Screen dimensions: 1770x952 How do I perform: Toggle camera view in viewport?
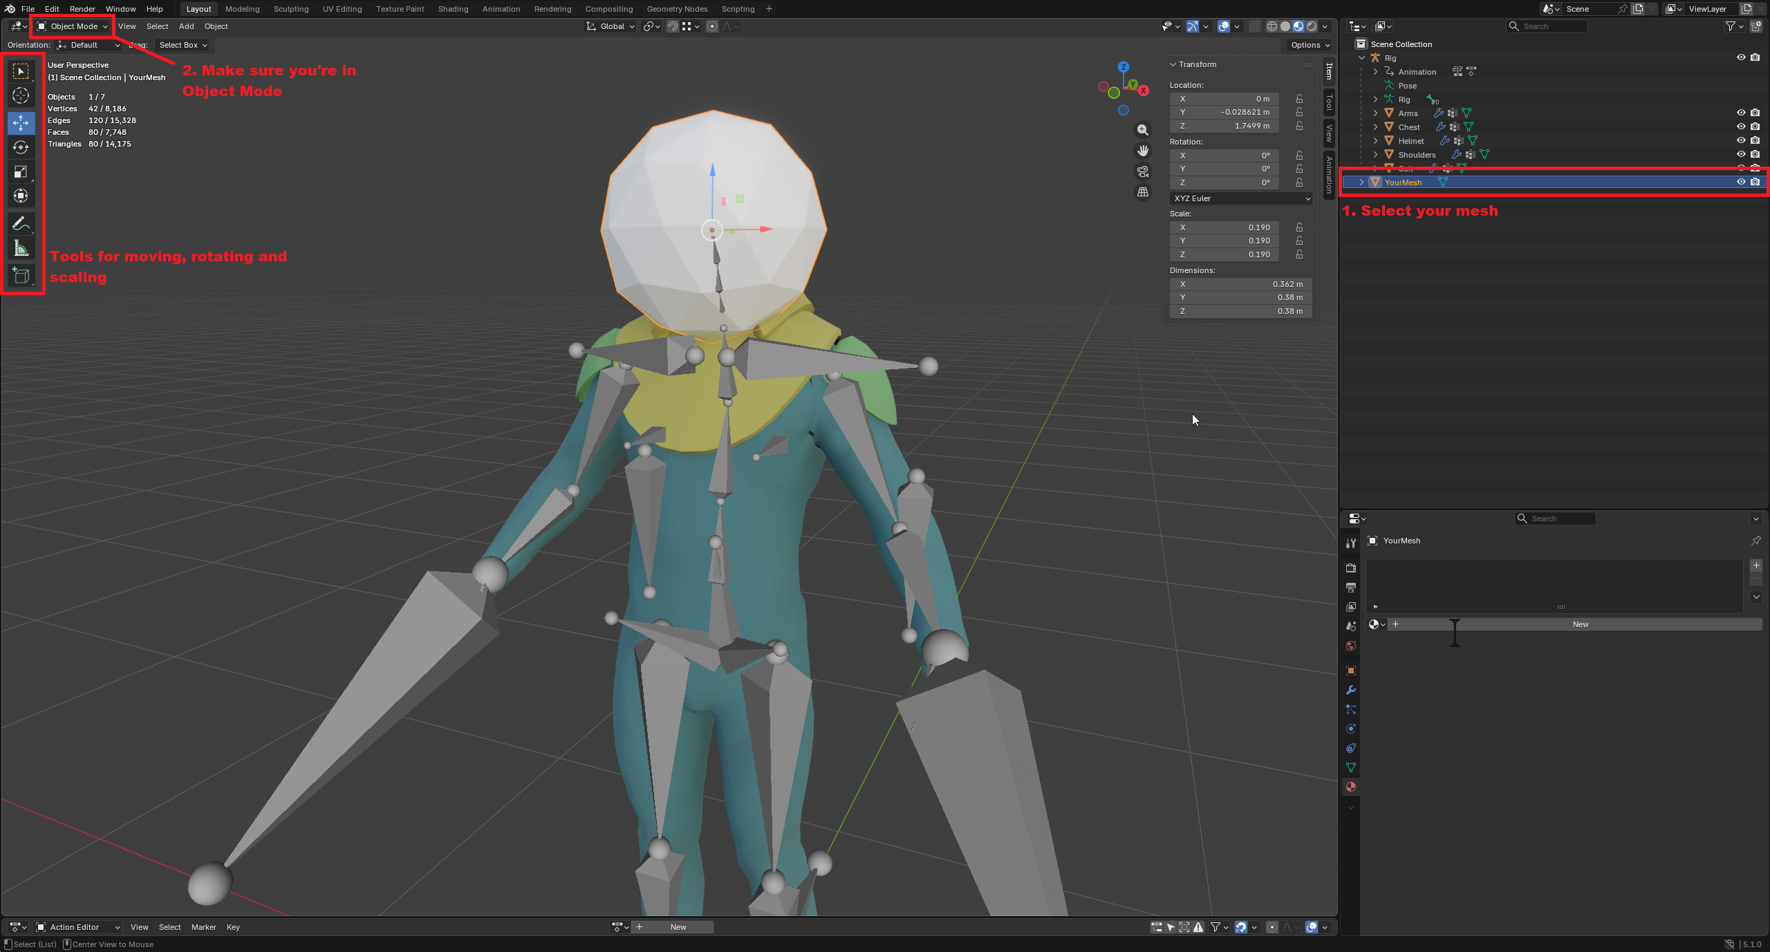(1143, 171)
